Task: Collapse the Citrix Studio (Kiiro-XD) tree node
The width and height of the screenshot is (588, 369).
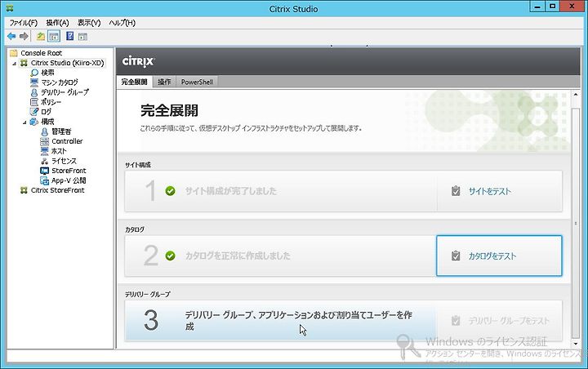Action: coord(14,64)
